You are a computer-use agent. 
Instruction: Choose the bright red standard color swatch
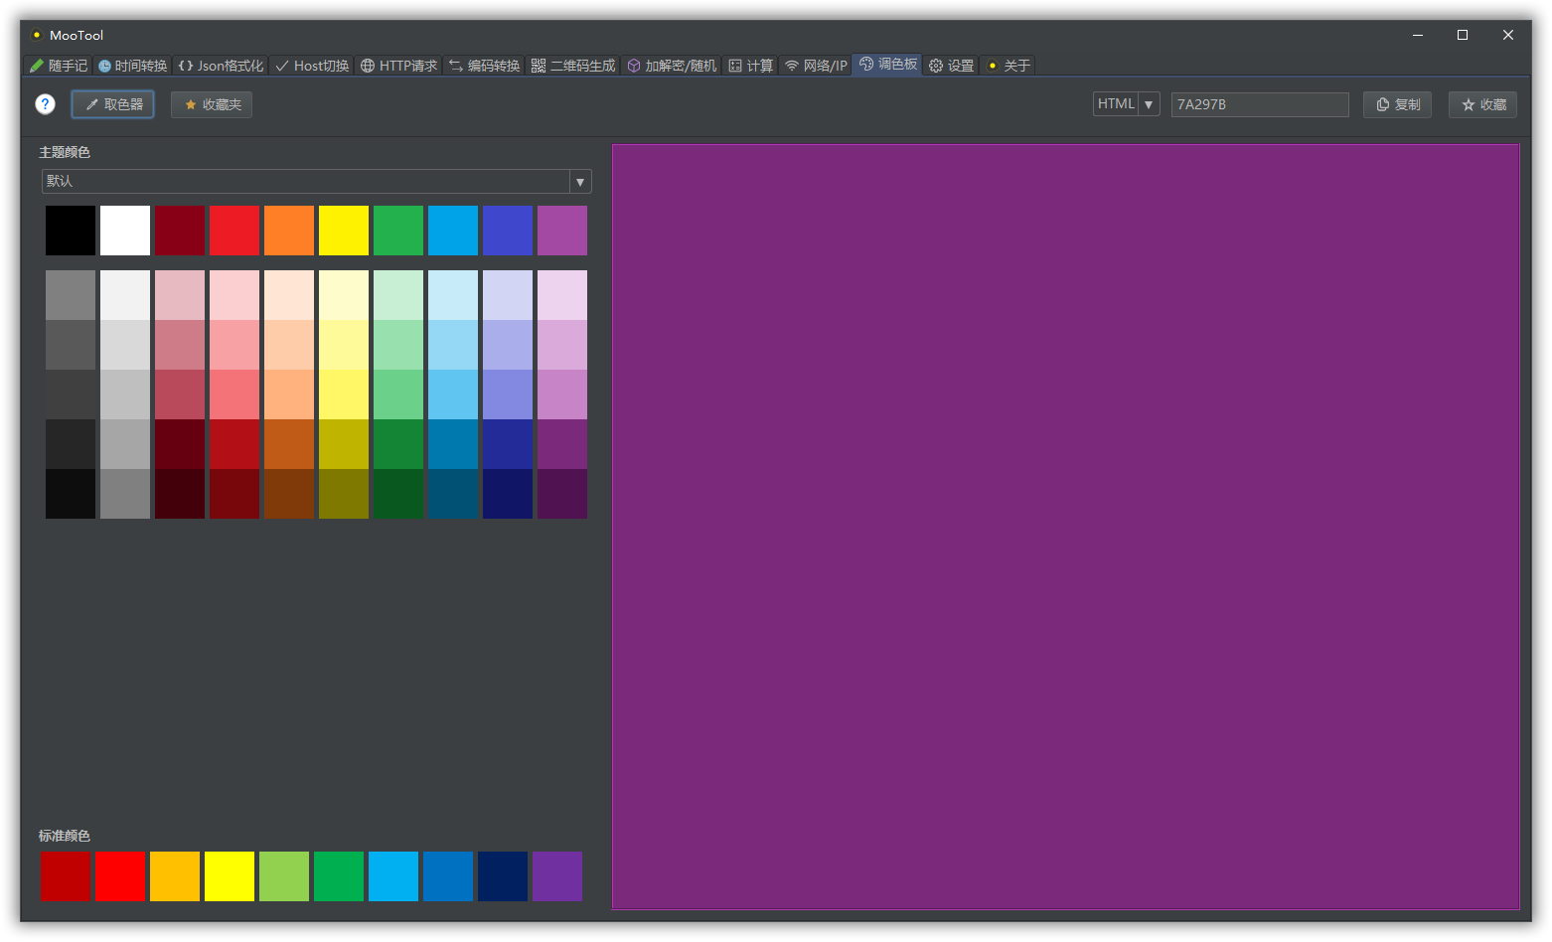click(x=120, y=876)
